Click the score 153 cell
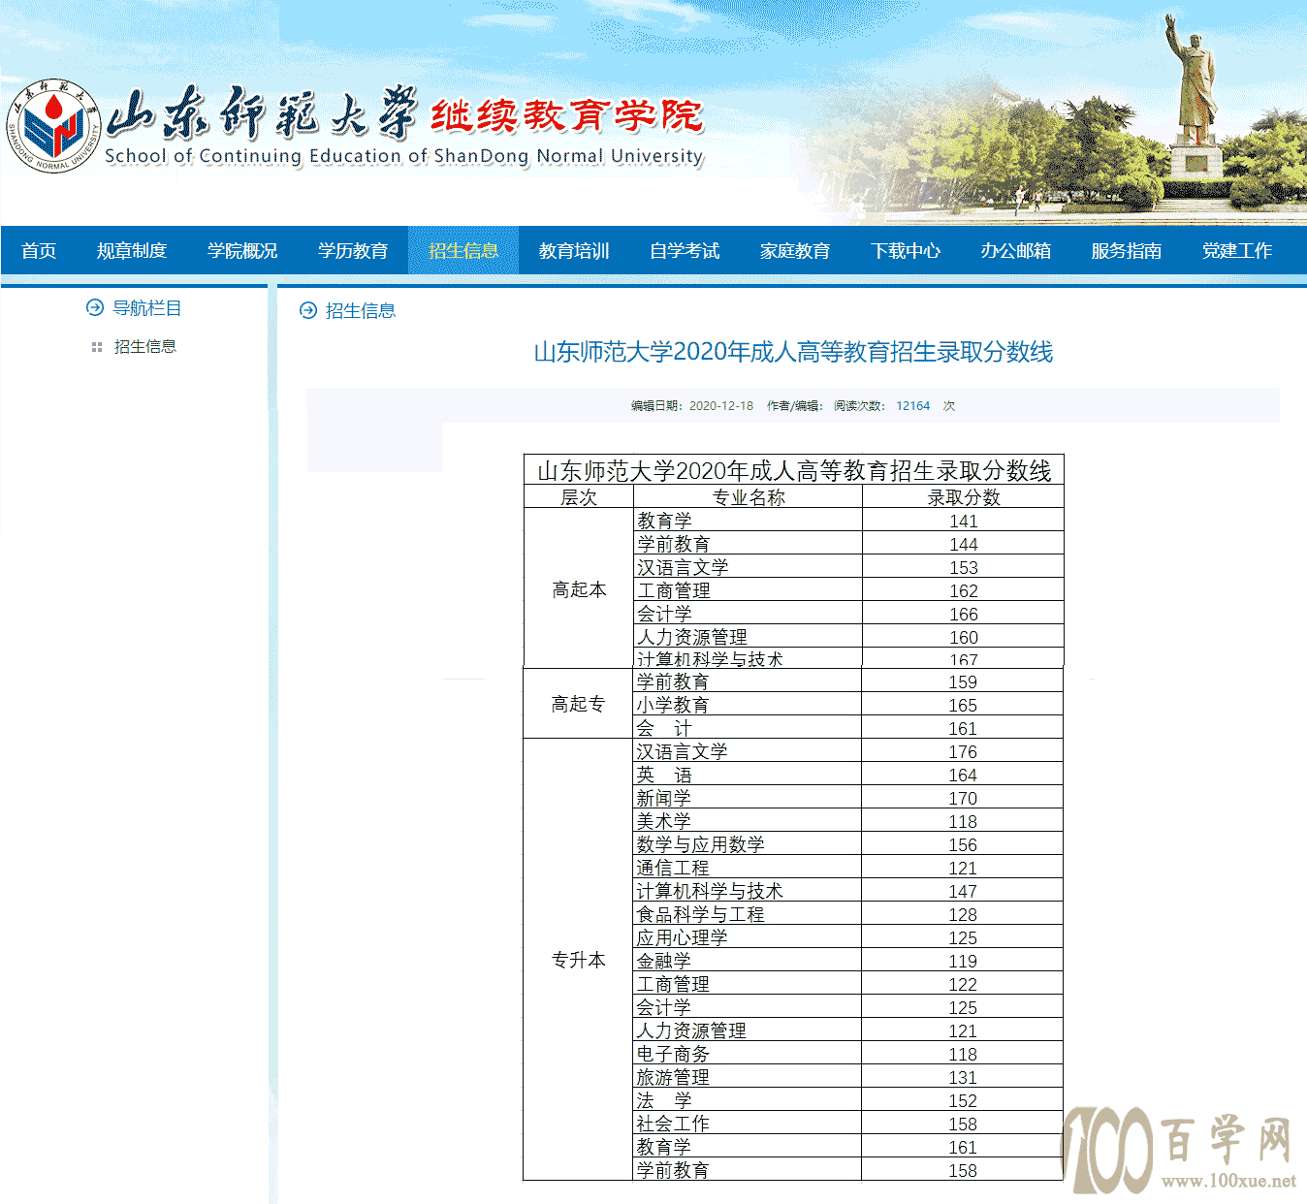This screenshot has height=1204, width=1307. pos(964,567)
